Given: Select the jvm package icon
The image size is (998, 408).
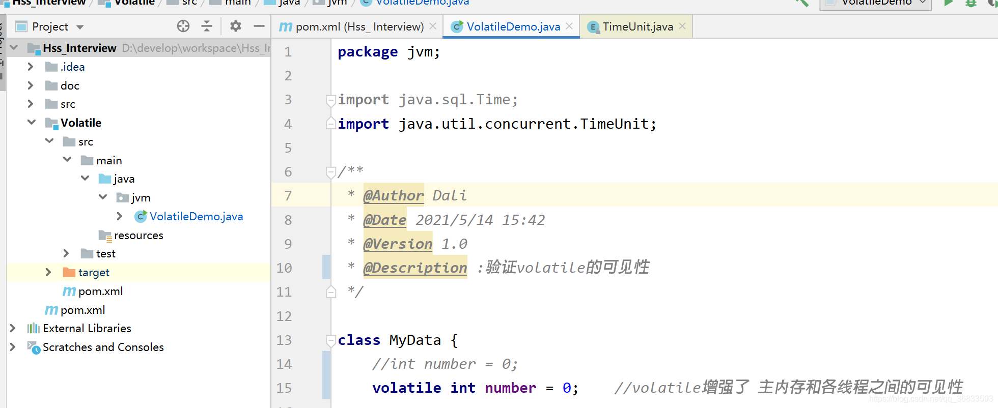Looking at the screenshot, I should point(122,197).
